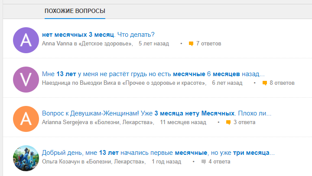Open the «Детское здоровье» category link

106,44
